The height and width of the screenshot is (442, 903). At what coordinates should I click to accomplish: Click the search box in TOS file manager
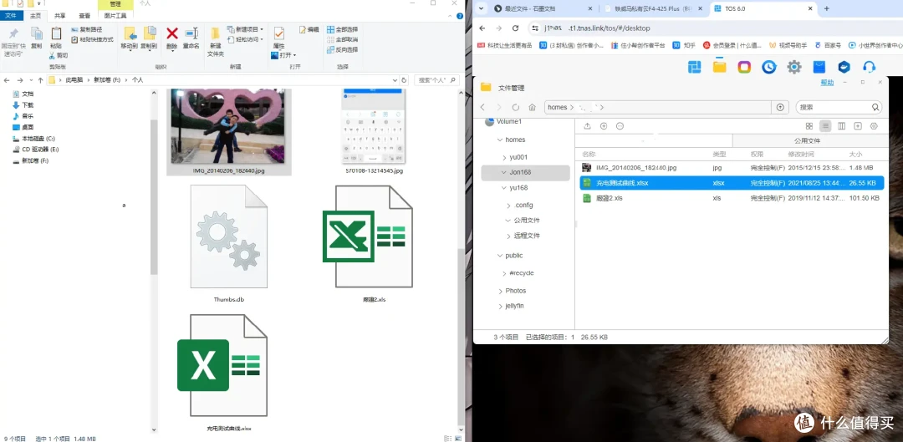tap(839, 107)
